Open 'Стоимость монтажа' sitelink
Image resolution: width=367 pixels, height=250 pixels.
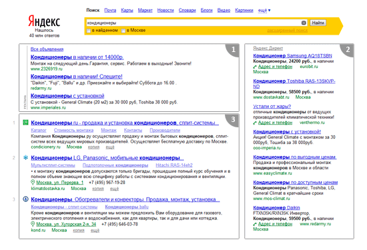pyautogui.click(x=73, y=130)
